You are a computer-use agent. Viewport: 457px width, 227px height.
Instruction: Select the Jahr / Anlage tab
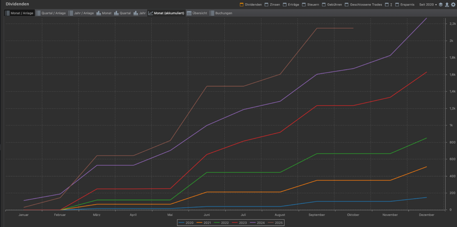(x=82, y=13)
